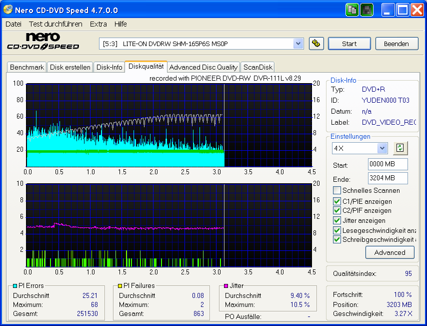Click the Nero application icon in title bar

[7, 10]
